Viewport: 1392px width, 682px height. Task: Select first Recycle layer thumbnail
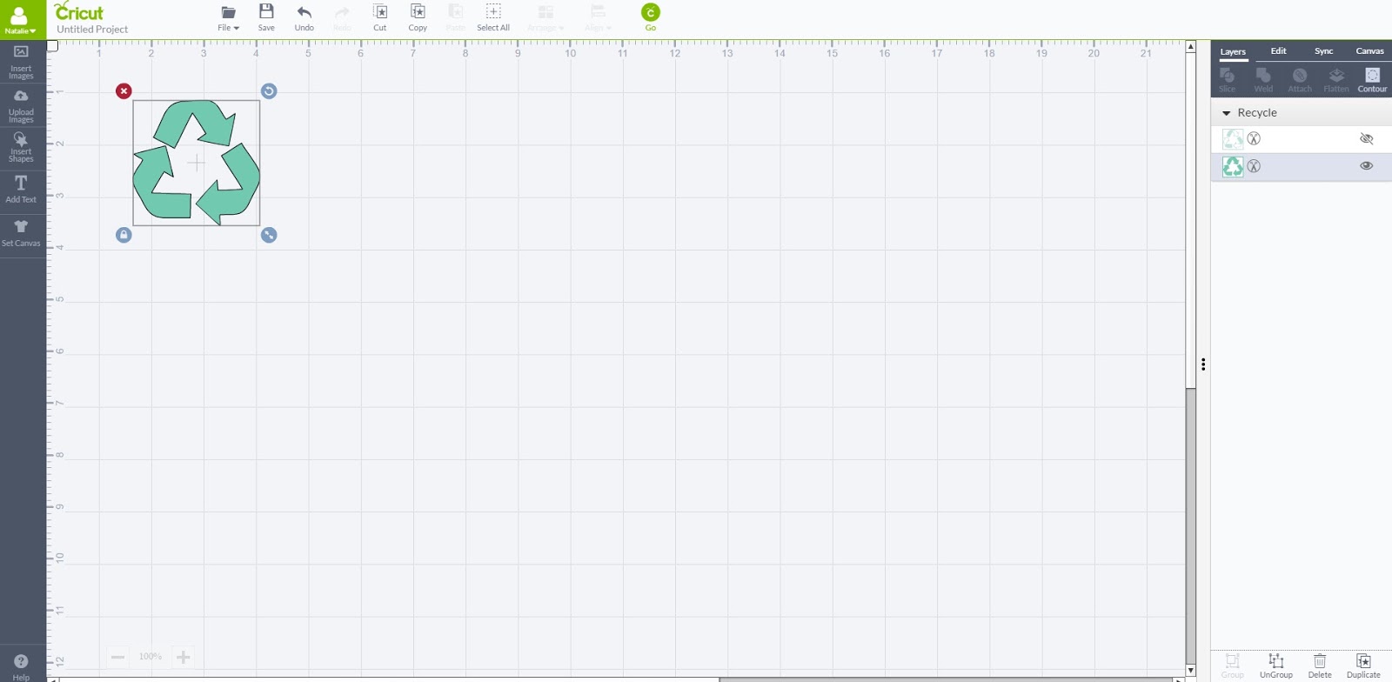tap(1233, 138)
